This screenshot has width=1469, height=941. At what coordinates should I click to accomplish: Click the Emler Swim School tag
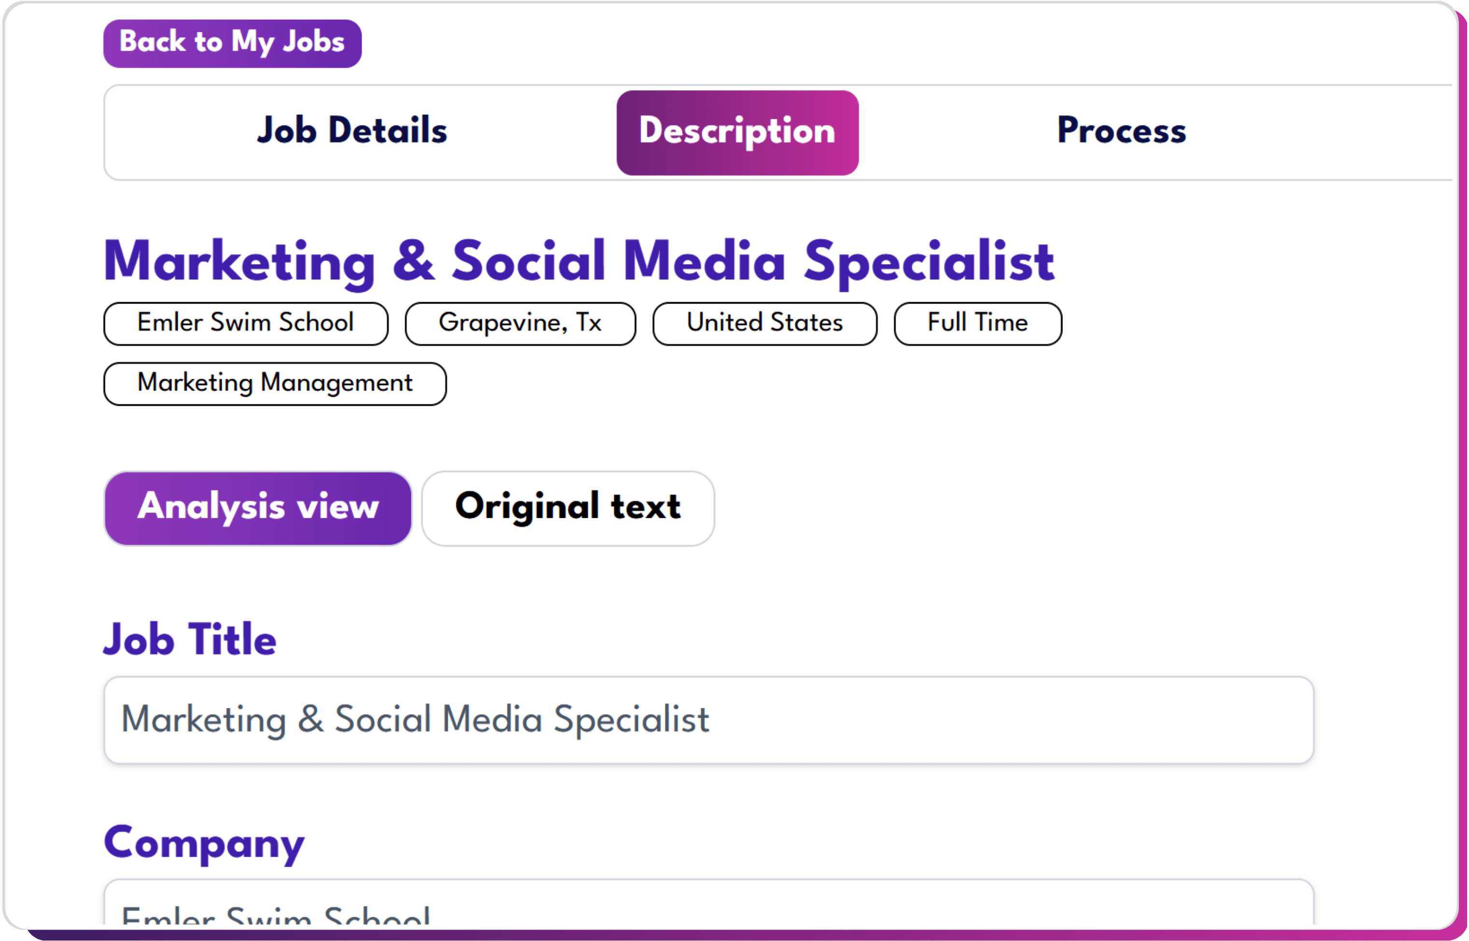coord(246,323)
